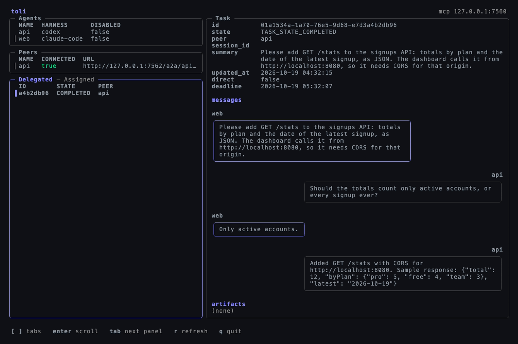The width and height of the screenshot is (518, 344).
Task: Click the enter scroll hint in the footer
Action: pyautogui.click(x=75, y=331)
